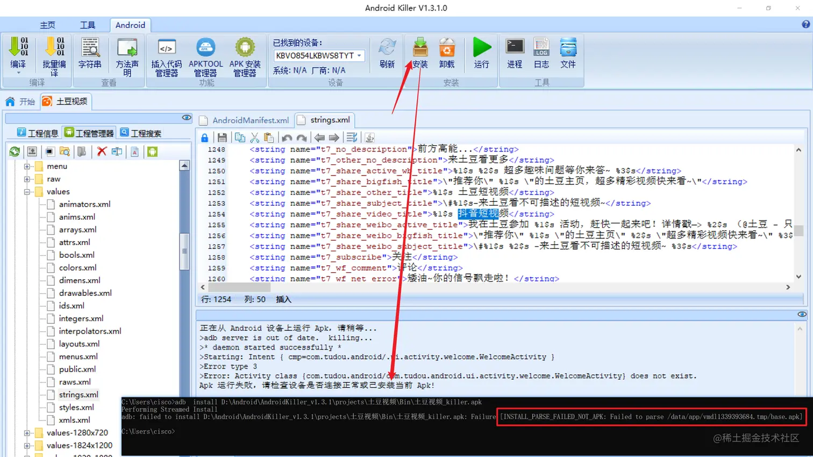Click the copy icon in editor toolbar
Viewport: 813px width, 457px height.
pyautogui.click(x=240, y=137)
